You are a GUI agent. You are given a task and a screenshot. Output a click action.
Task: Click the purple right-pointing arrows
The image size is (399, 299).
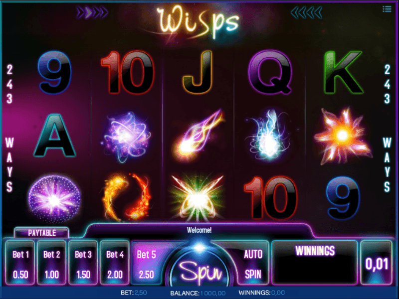coord(92,12)
